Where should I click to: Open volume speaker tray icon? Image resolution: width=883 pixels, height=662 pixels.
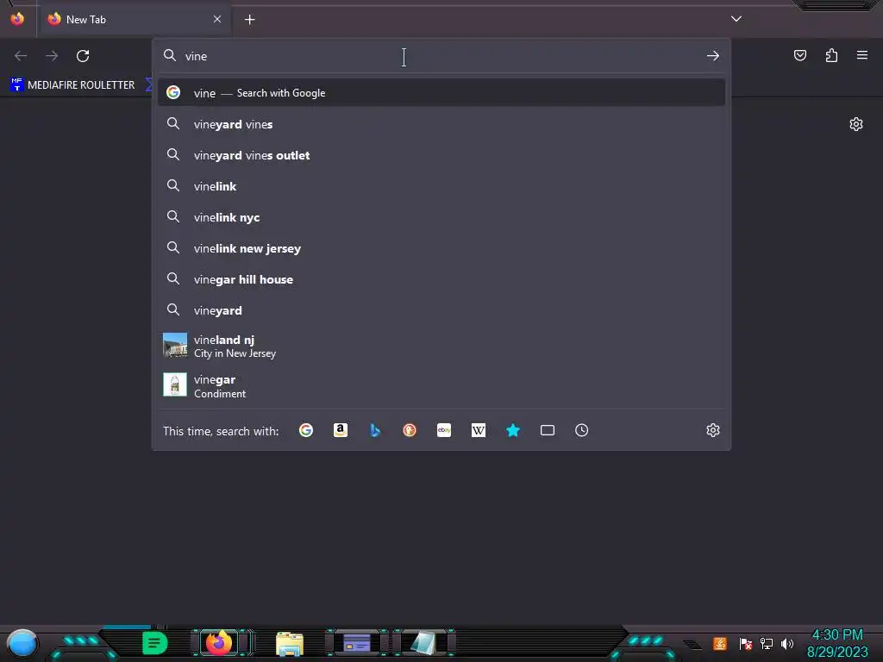(786, 643)
